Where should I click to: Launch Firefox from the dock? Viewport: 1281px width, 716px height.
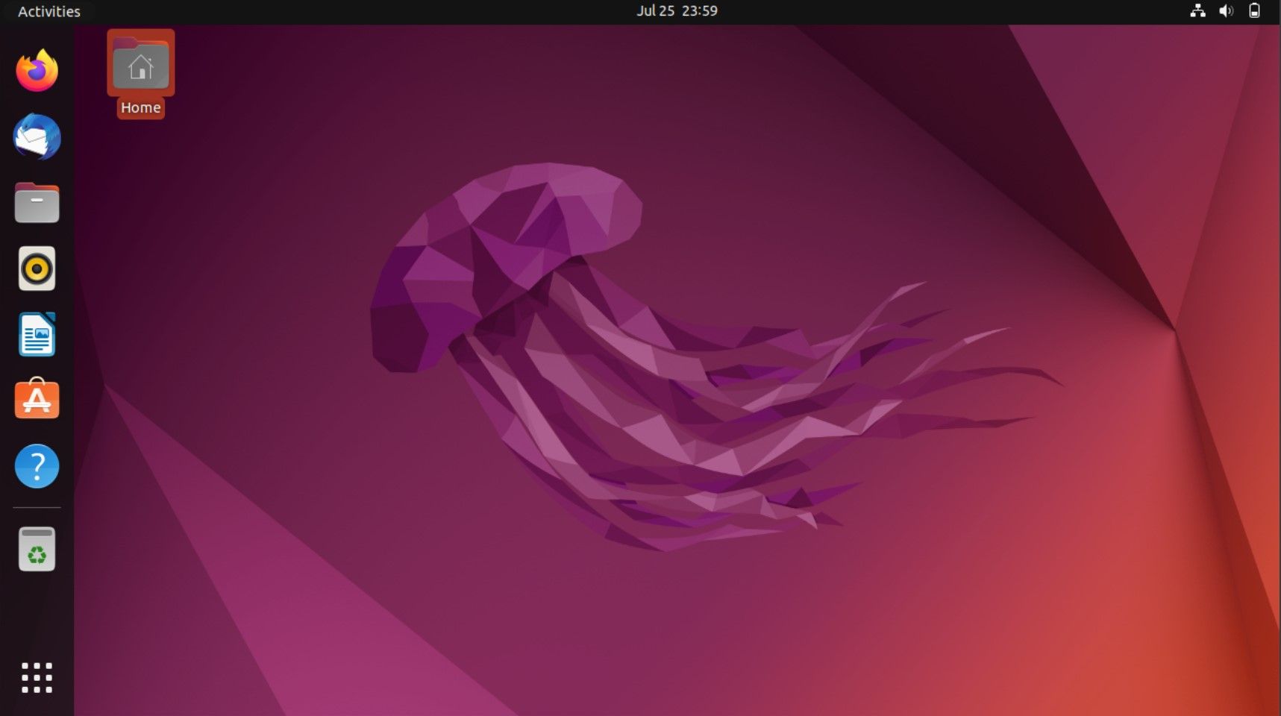[36, 71]
